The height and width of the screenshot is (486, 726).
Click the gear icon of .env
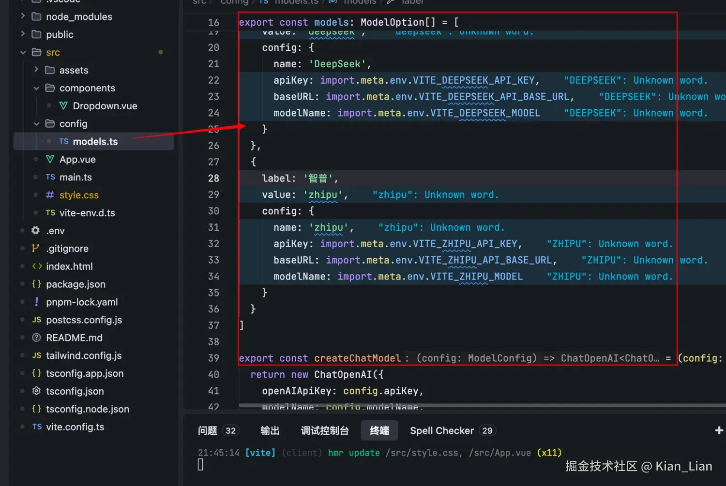[35, 231]
